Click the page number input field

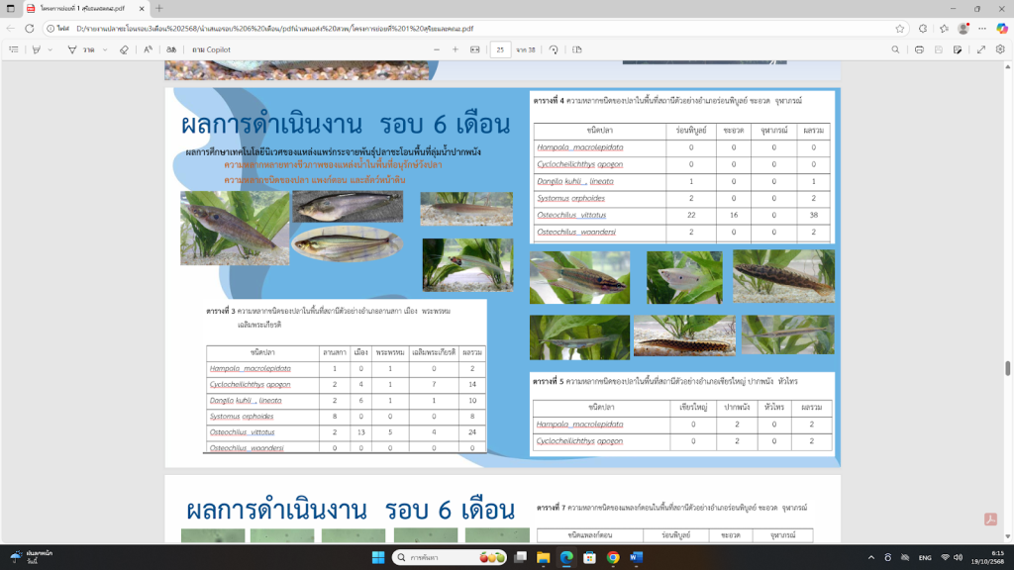click(500, 48)
